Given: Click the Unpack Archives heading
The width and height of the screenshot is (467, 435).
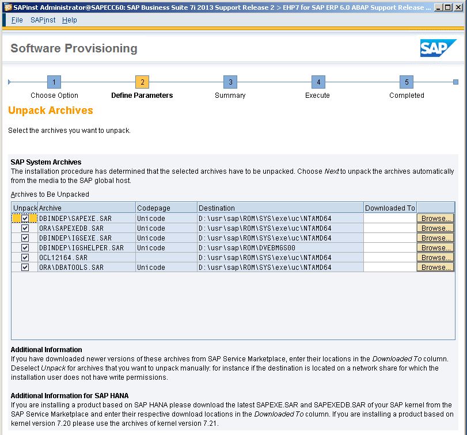Looking at the screenshot, I should click(51, 110).
